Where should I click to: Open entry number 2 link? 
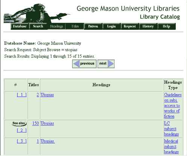pos(22,130)
